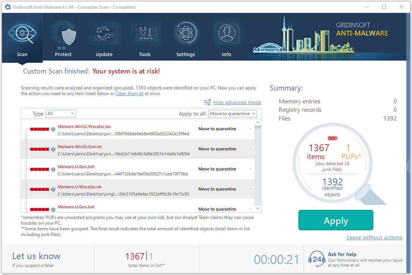Click the results list scrollbar down arrow
The image size is (412, 275).
click(x=258, y=209)
